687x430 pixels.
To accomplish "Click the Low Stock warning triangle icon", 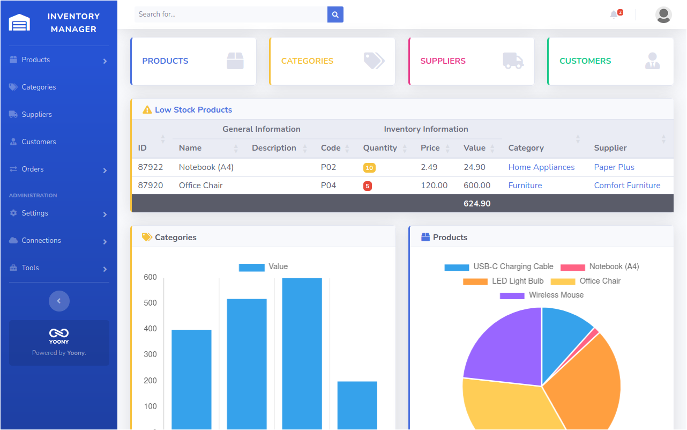I will point(147,109).
